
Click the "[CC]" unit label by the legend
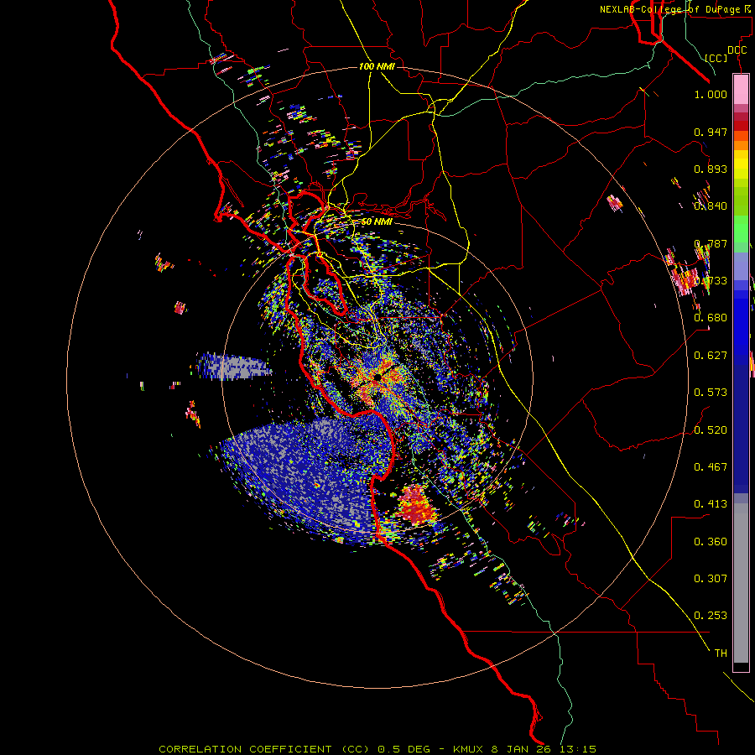(x=716, y=58)
